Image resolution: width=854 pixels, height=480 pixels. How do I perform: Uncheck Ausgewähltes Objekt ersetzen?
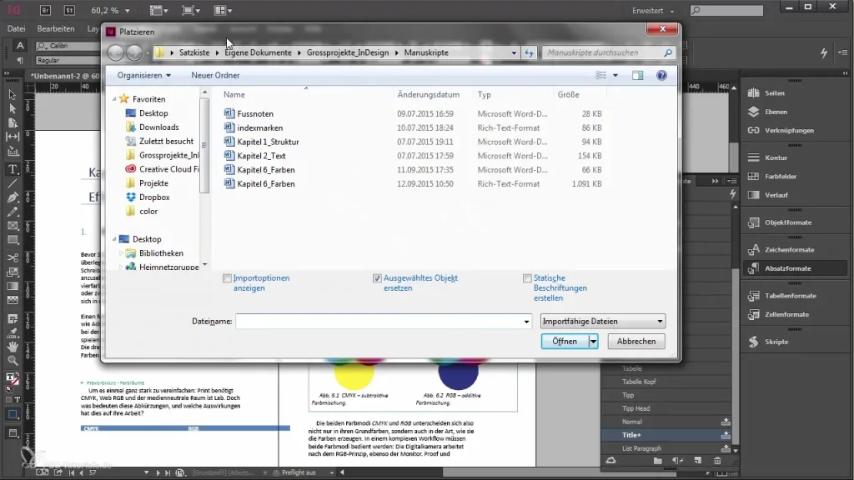[377, 278]
